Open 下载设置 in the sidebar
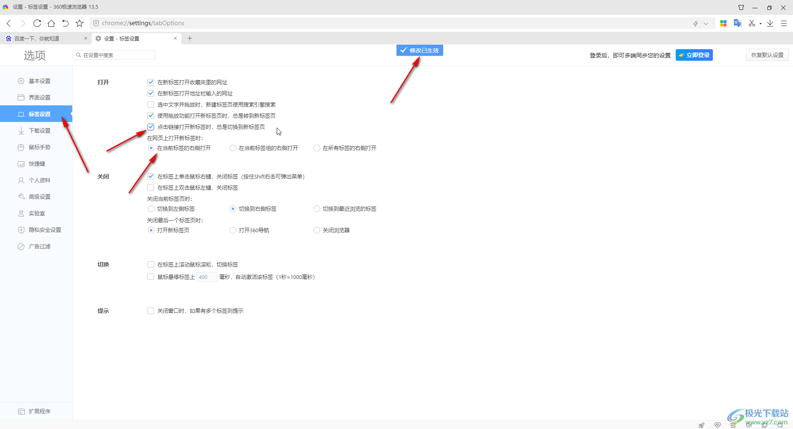The image size is (793, 429). pos(36,131)
